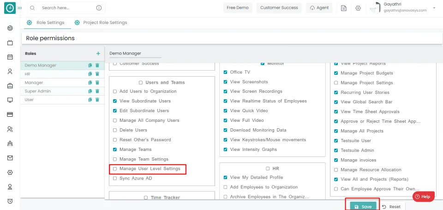
Task: Select all Users and Teams permissions
Action: click(141, 83)
